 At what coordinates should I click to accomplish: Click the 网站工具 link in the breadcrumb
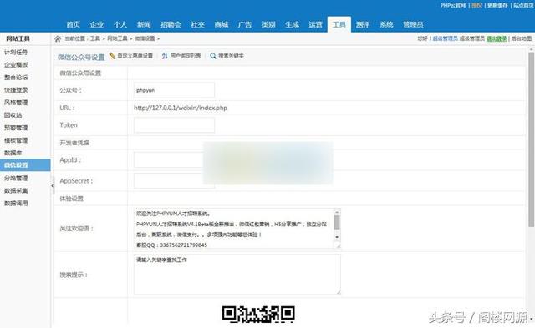(117, 38)
